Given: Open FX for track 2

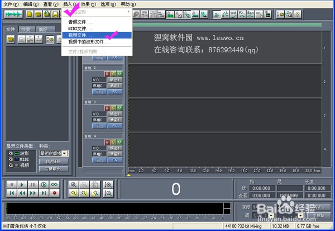Looking at the screenshot, I should pos(115,92).
